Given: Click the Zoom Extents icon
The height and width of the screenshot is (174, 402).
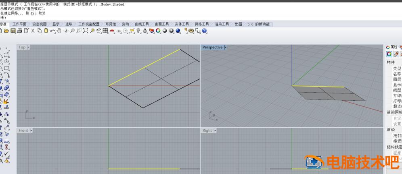Looking at the screenshot, I should (x=86, y=31).
